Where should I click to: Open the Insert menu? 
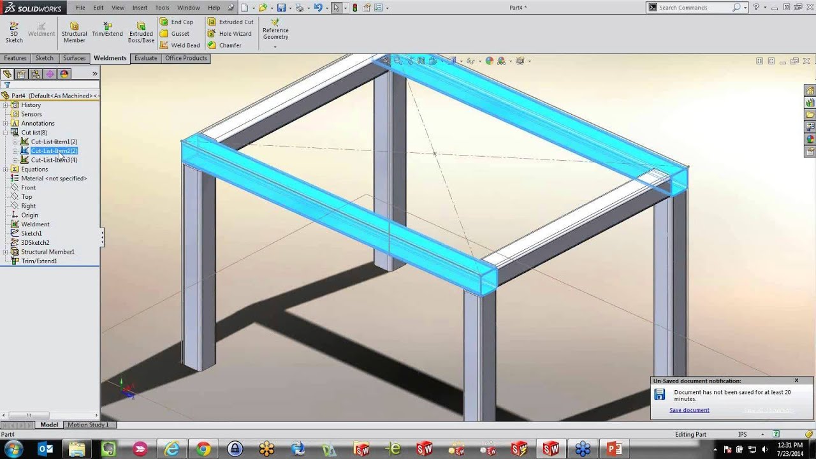[140, 8]
